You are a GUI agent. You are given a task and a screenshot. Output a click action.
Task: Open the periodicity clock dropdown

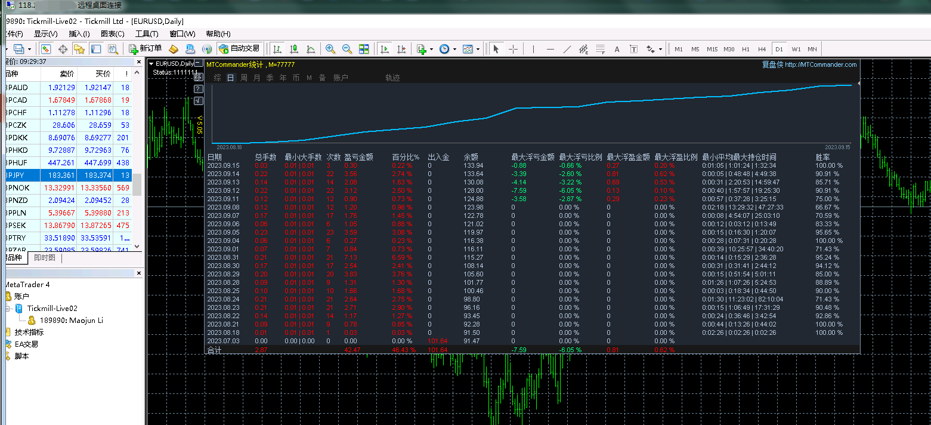tap(447, 49)
